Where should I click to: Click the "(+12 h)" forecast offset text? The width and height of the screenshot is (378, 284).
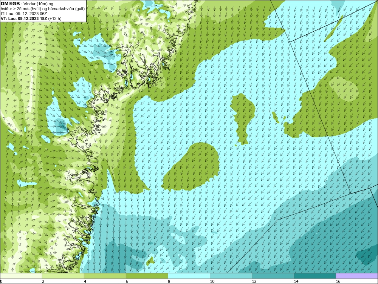[55, 18]
